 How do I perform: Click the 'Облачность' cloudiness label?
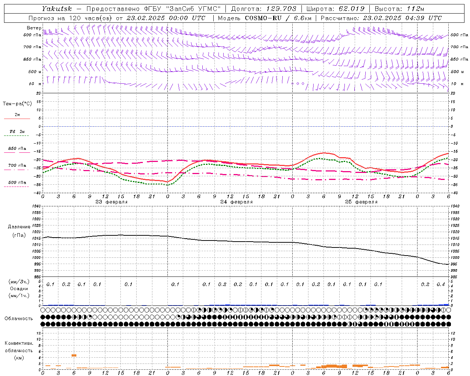click(19, 319)
